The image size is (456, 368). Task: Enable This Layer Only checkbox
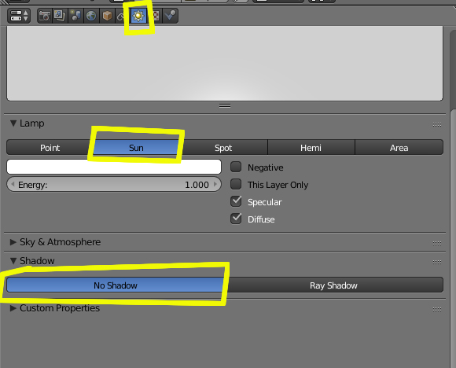click(x=236, y=184)
